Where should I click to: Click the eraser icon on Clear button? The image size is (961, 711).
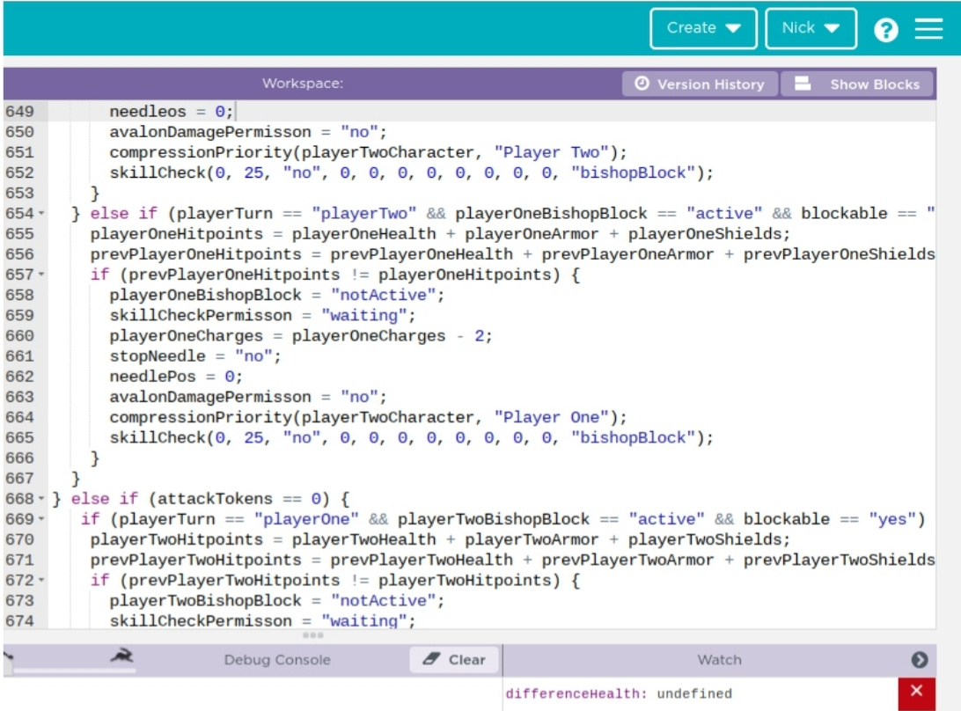pyautogui.click(x=431, y=659)
